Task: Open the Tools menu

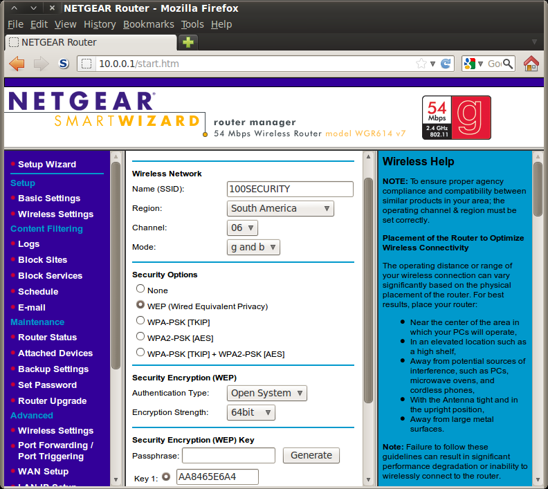Action: tap(192, 24)
